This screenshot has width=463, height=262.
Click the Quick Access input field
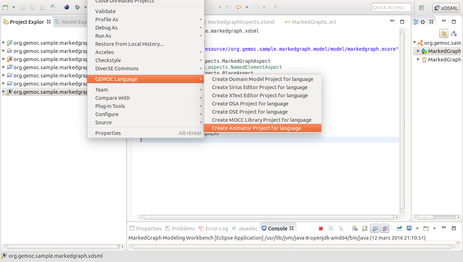tap(392, 7)
